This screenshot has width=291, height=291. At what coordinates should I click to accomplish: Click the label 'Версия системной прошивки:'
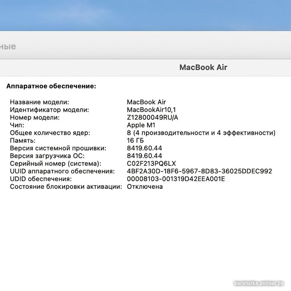58,148
